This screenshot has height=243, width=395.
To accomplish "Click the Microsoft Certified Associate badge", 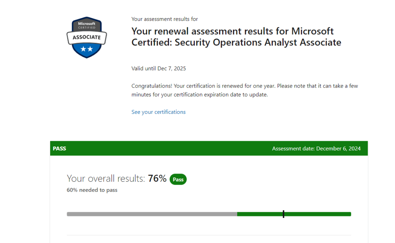I will pyautogui.click(x=86, y=37).
